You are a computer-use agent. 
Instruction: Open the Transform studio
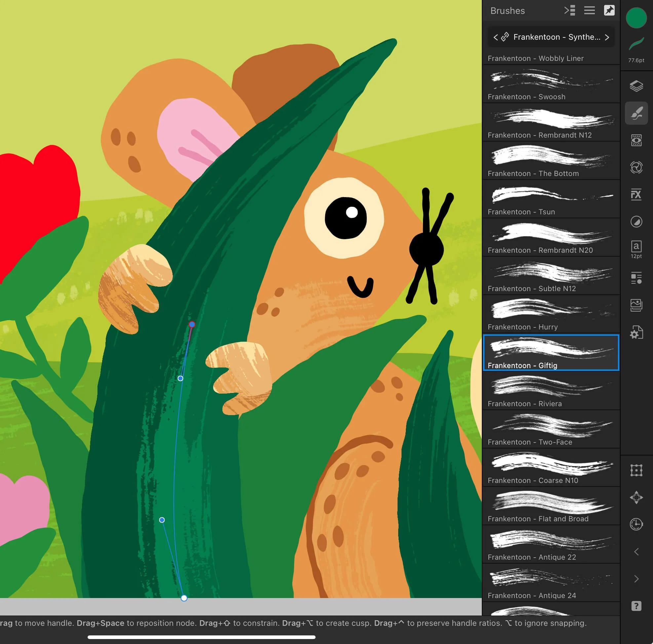coord(637,470)
